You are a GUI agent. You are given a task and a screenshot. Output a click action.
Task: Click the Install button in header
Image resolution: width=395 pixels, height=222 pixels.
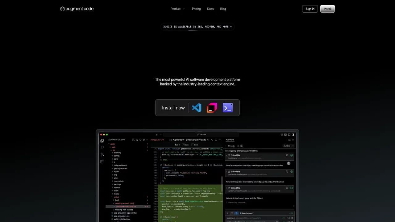click(x=327, y=9)
